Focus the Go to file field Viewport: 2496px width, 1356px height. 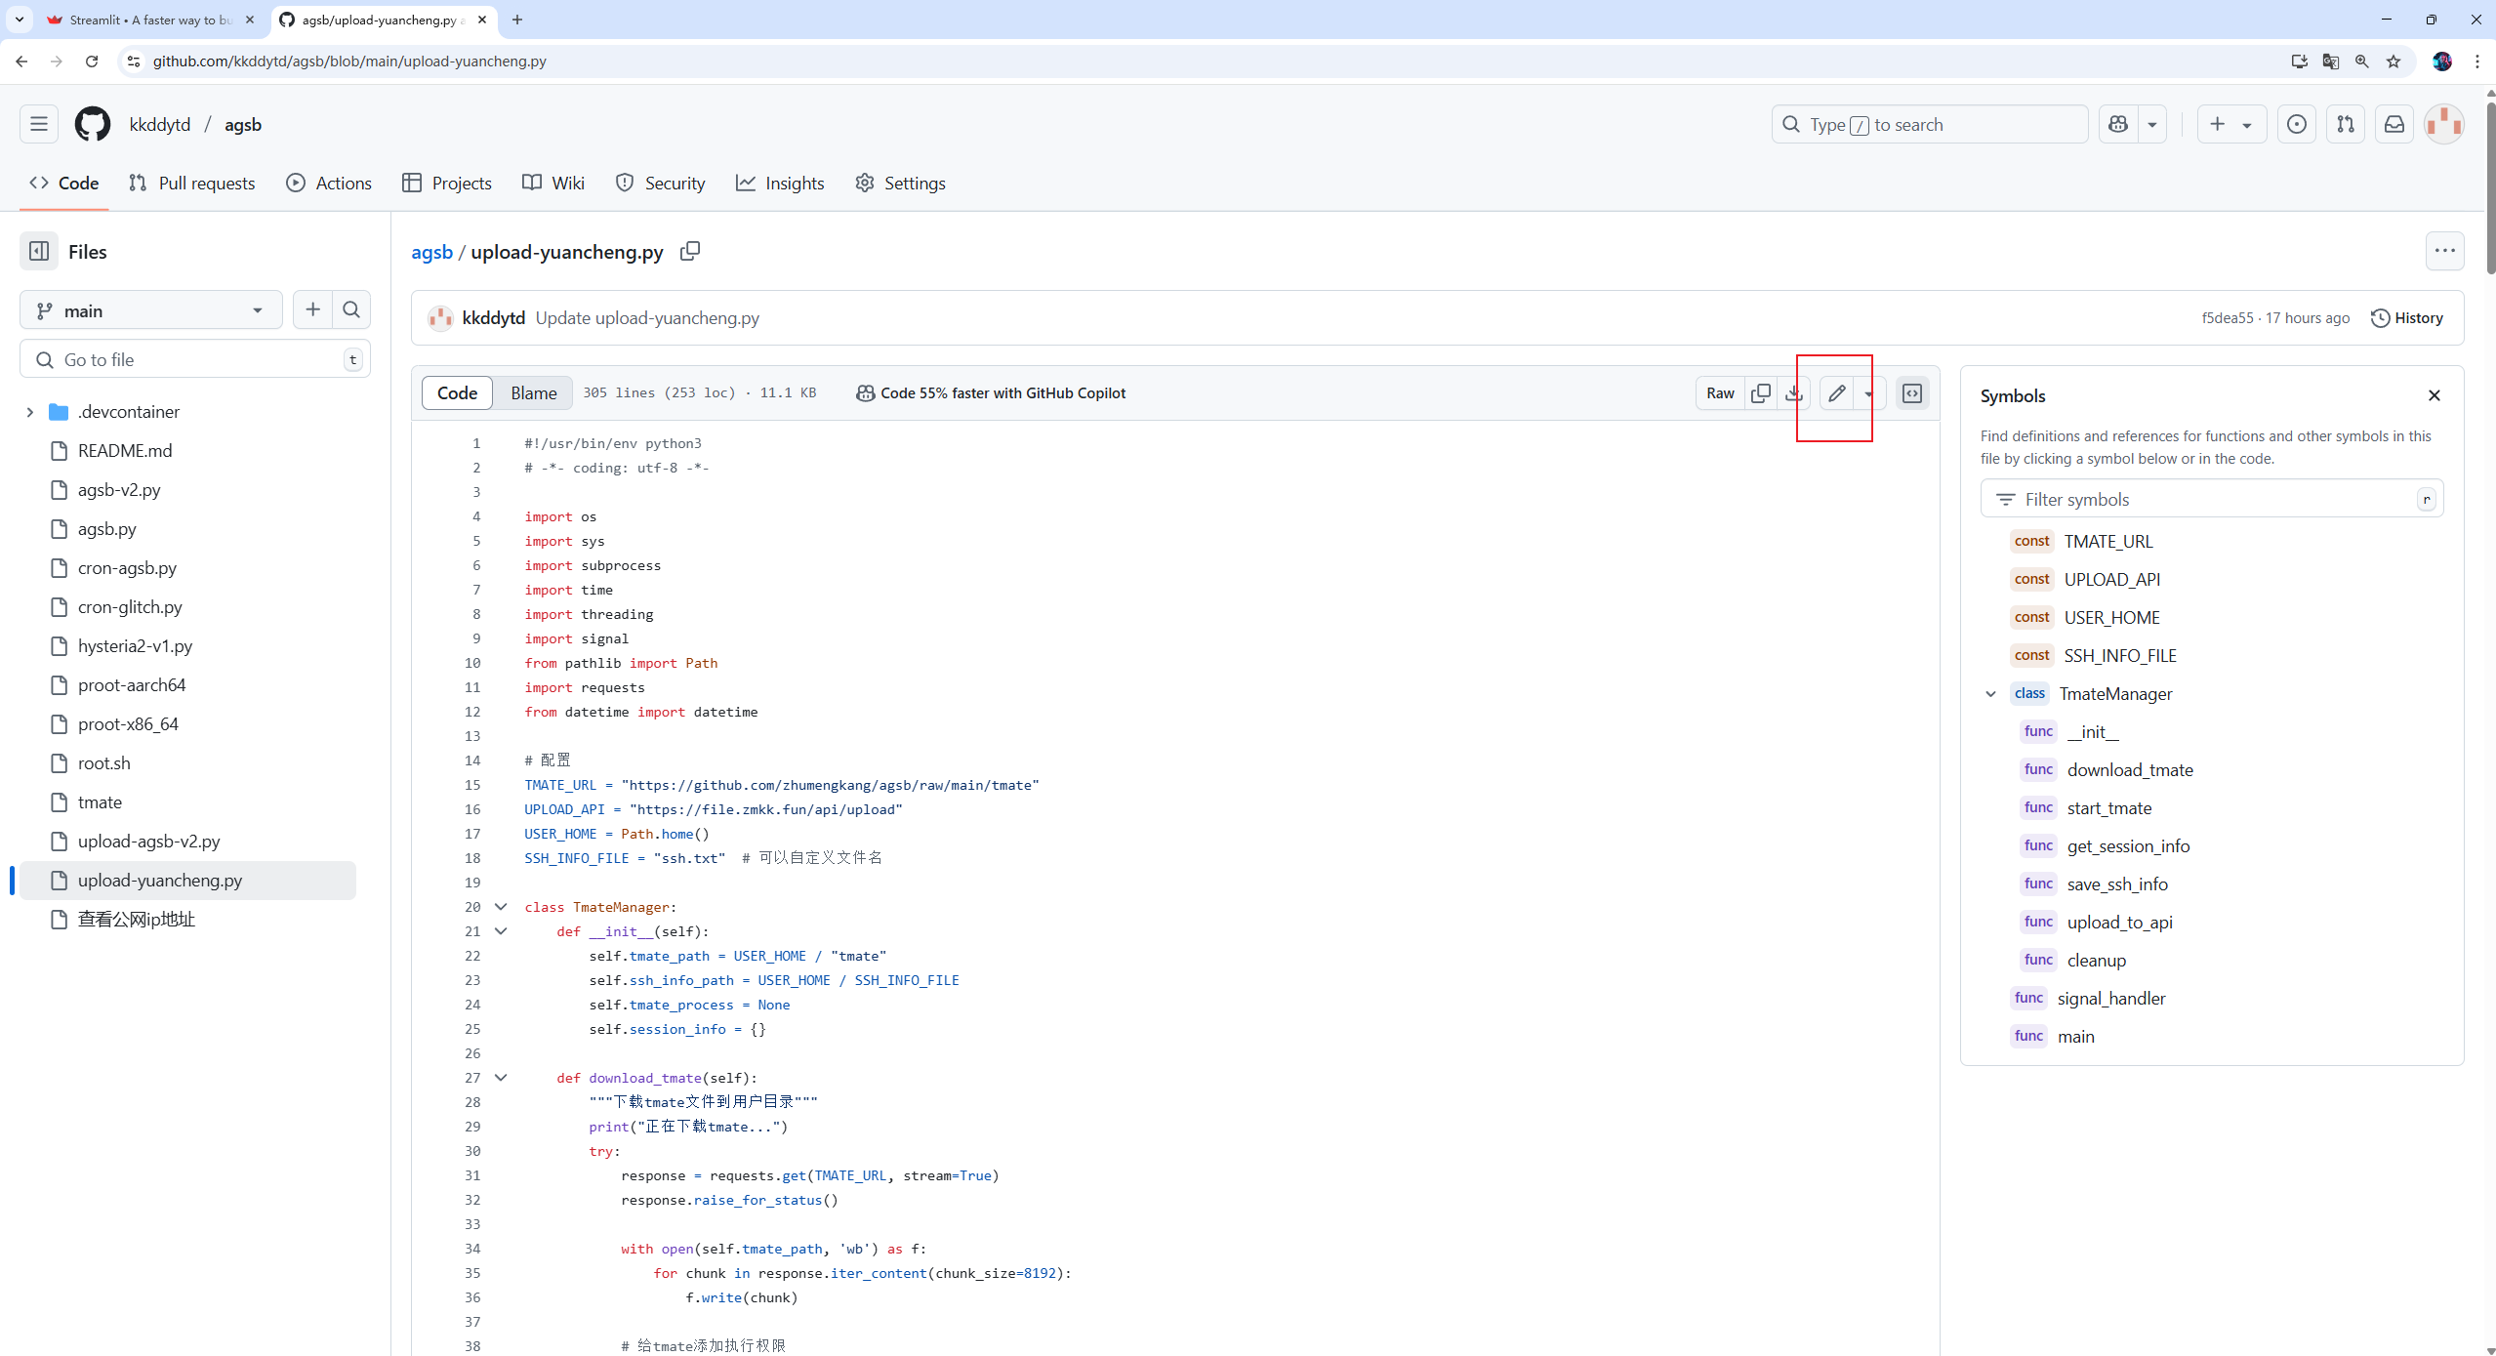coord(195,359)
